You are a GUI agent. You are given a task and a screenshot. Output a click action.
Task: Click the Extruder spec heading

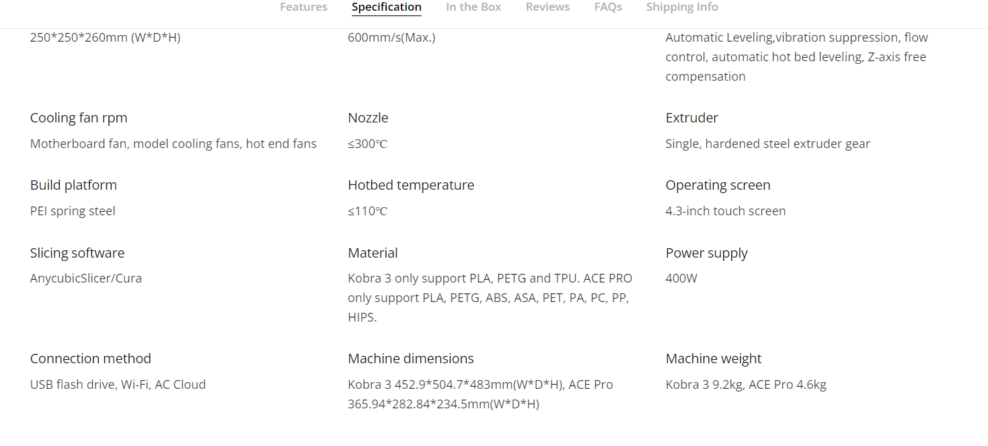[691, 118]
